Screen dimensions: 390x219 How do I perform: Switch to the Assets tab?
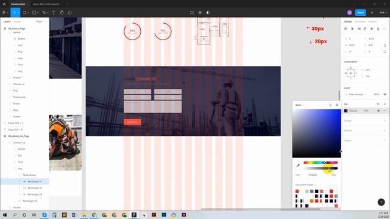18,22
